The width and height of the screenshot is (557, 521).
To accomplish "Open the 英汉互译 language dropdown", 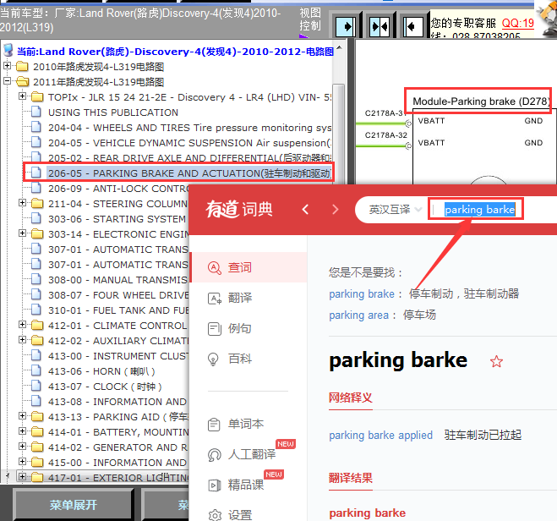I will click(396, 210).
